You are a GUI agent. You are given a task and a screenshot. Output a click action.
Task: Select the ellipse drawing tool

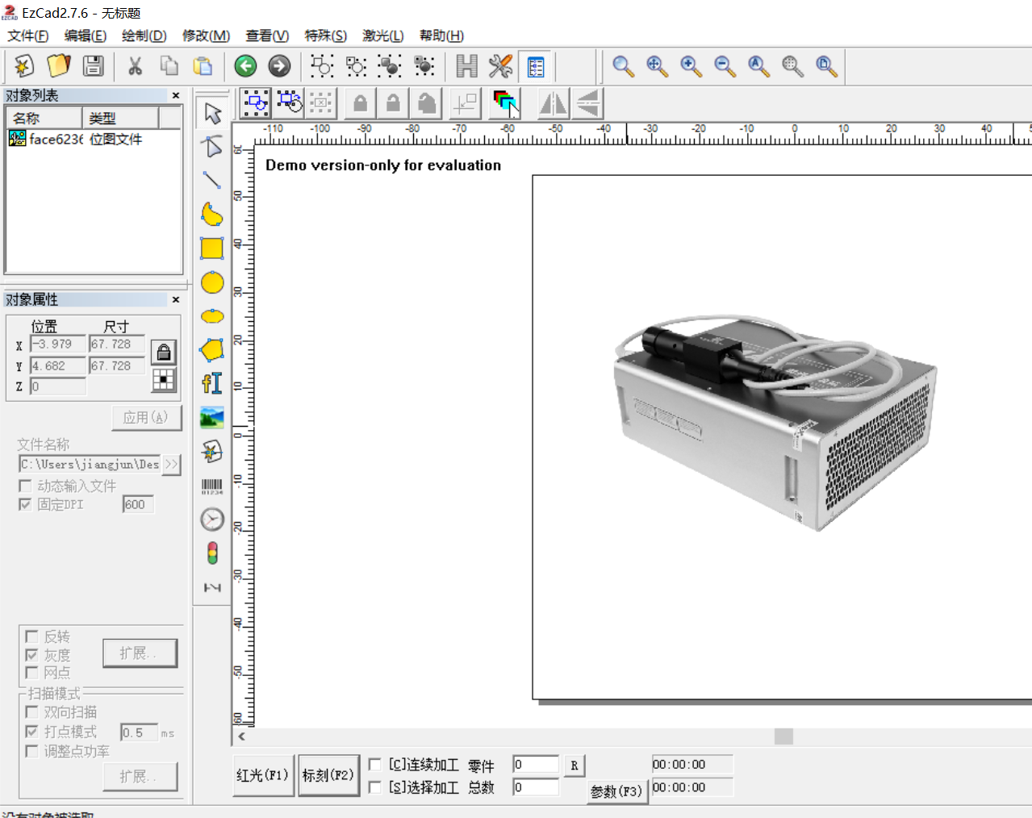pyautogui.click(x=212, y=316)
